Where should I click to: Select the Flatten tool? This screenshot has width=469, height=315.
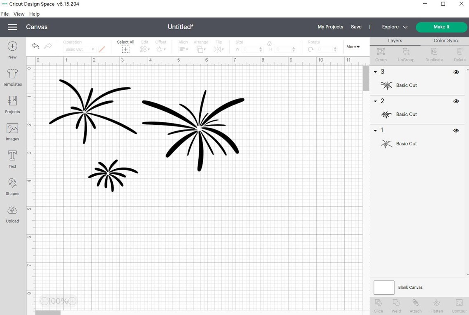436,305
